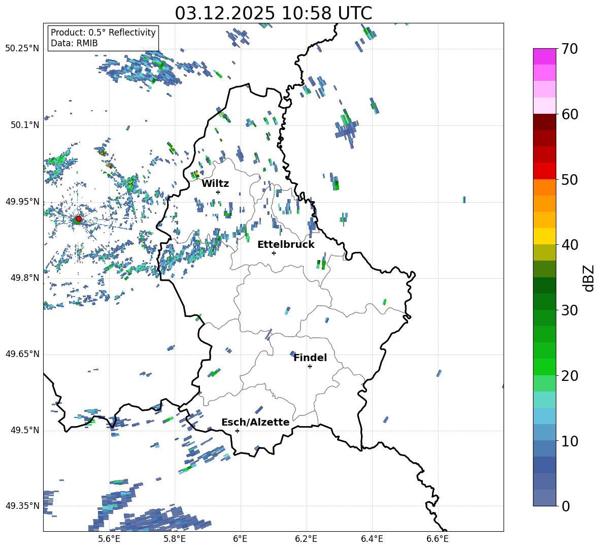The image size is (601, 549).
Task: Click the Esch/Alzette station cross marker
Action: (x=237, y=431)
